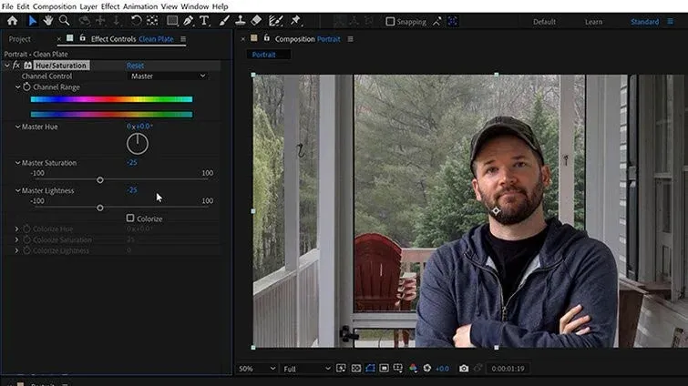Select the Selection arrow tool
688x386 pixels.
coord(33,21)
